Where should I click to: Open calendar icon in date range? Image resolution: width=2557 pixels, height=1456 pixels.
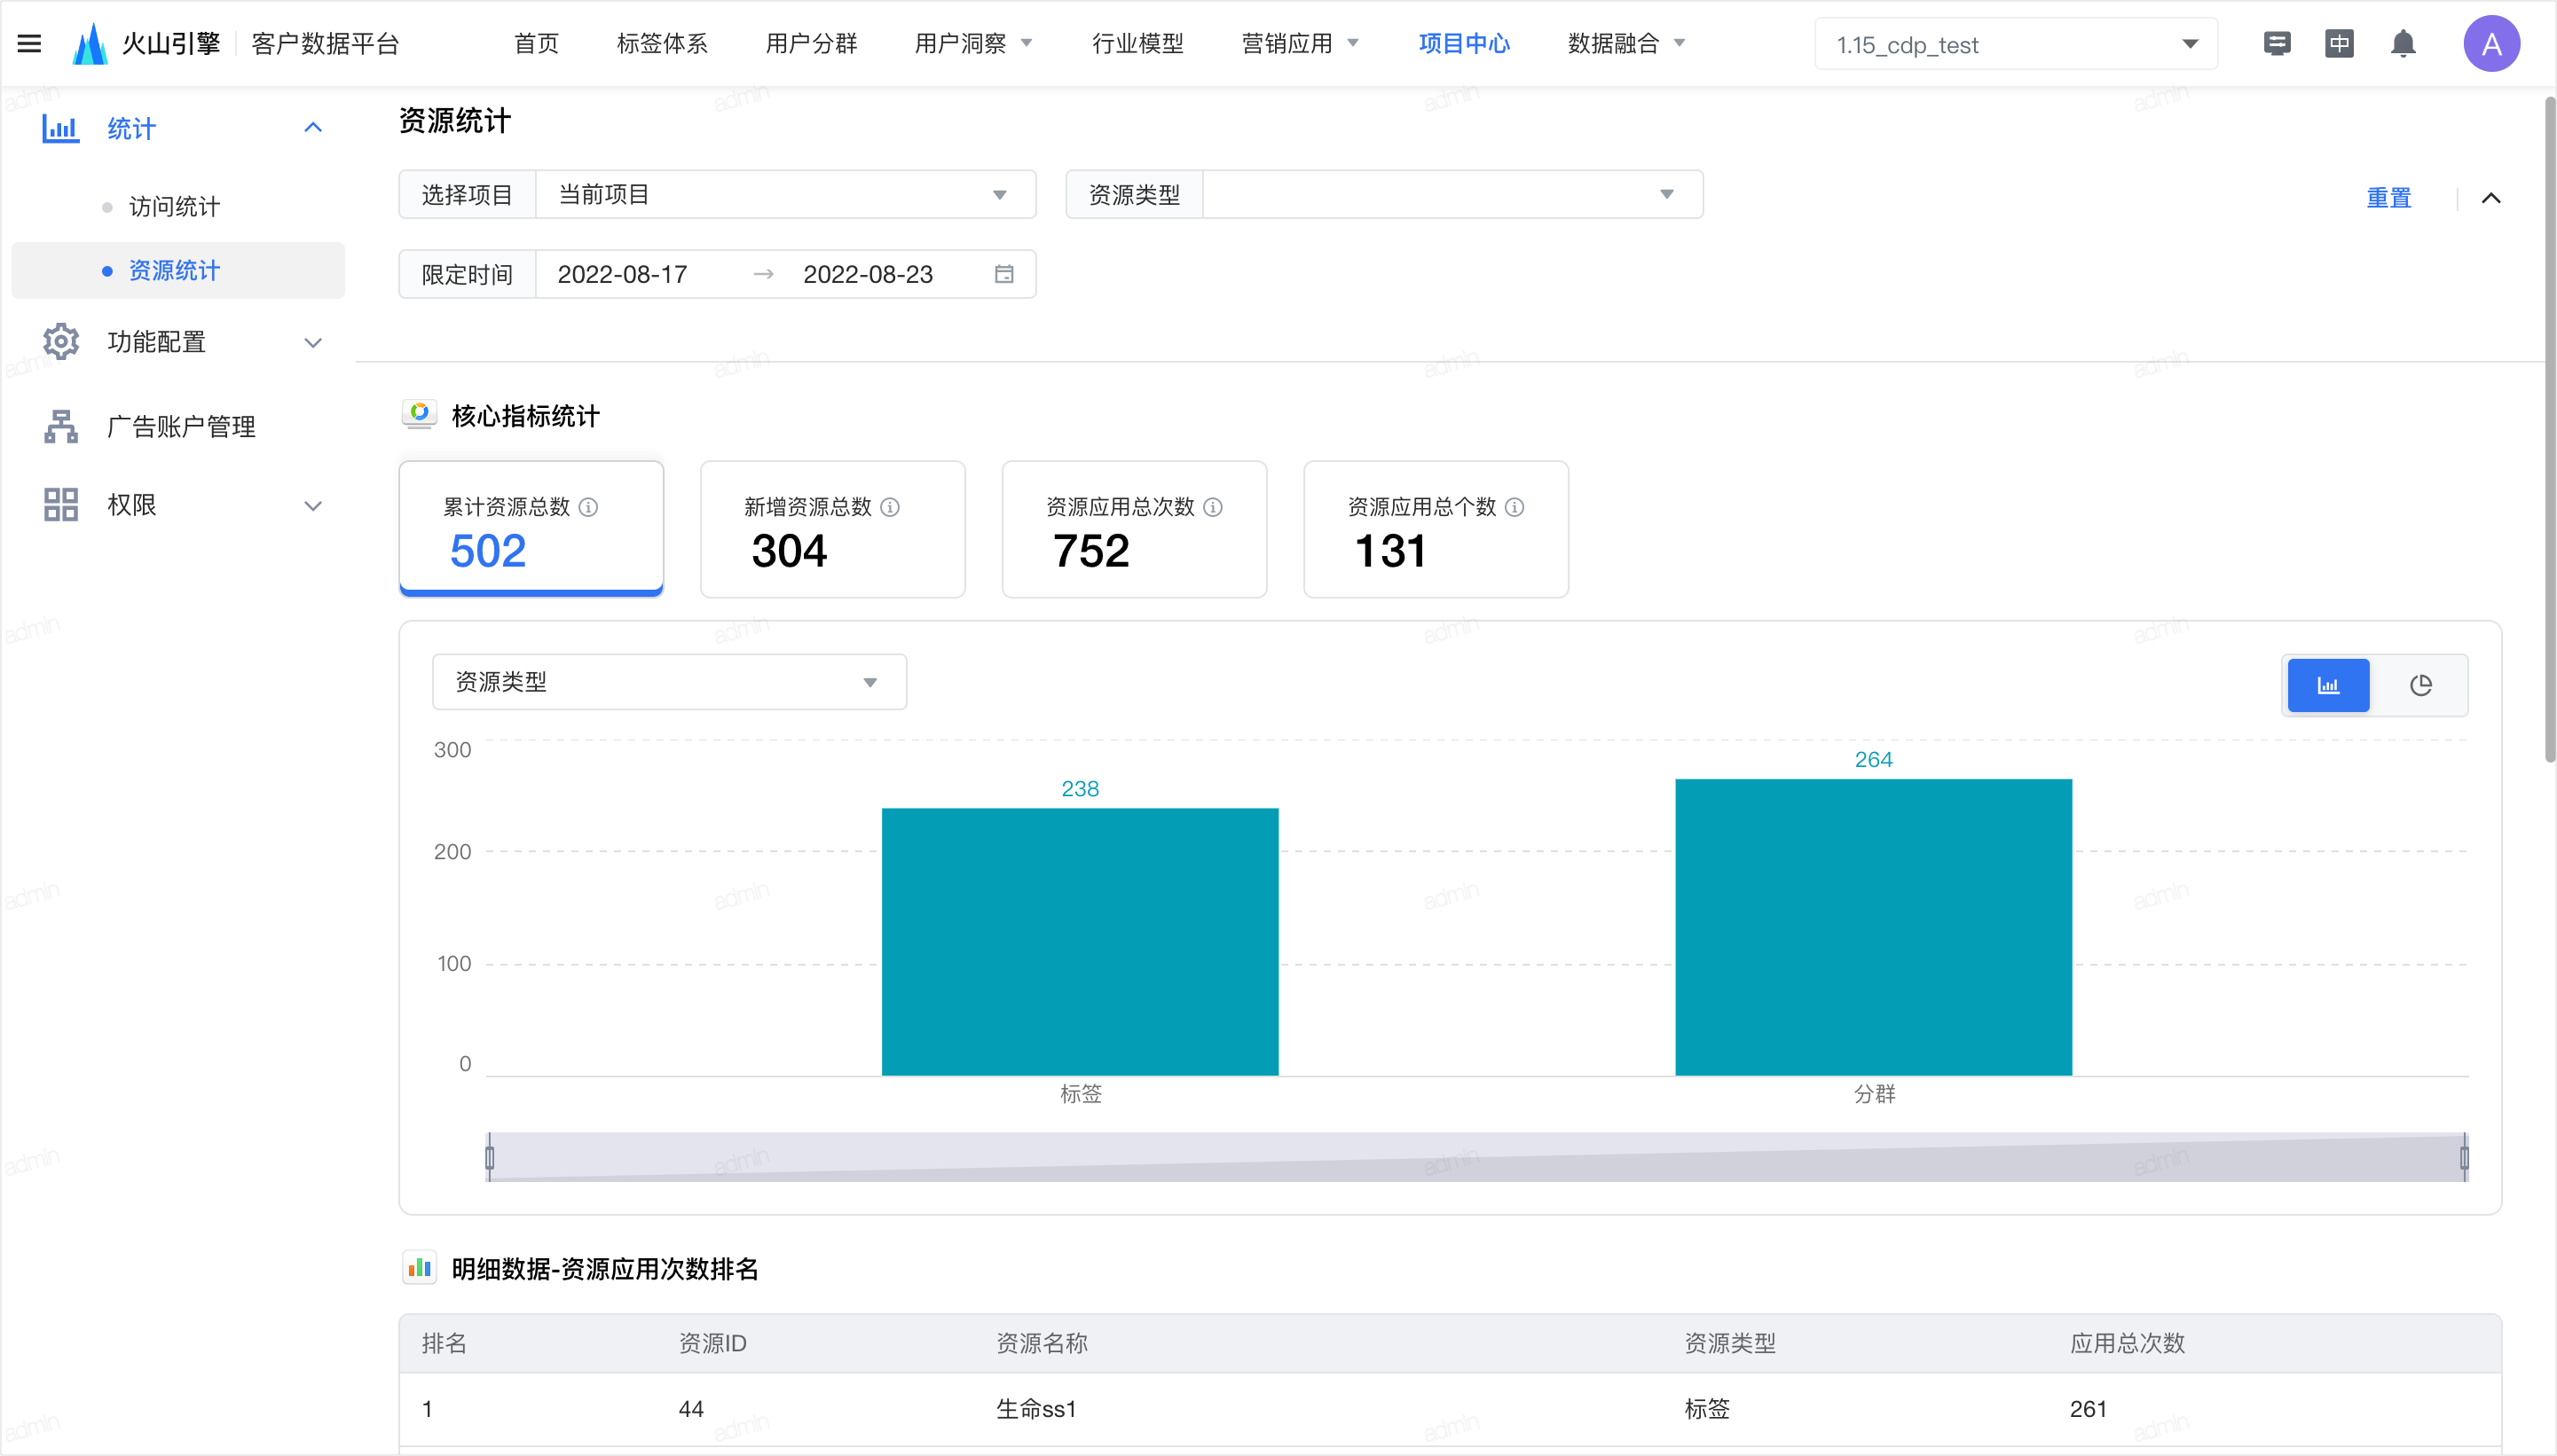tap(1004, 274)
